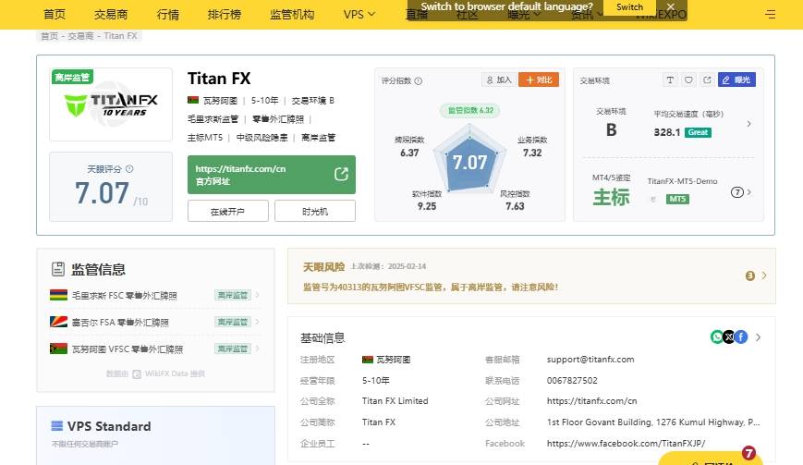Click the WikiFX Data provider icon
The width and height of the screenshot is (803, 465).
coord(137,373)
